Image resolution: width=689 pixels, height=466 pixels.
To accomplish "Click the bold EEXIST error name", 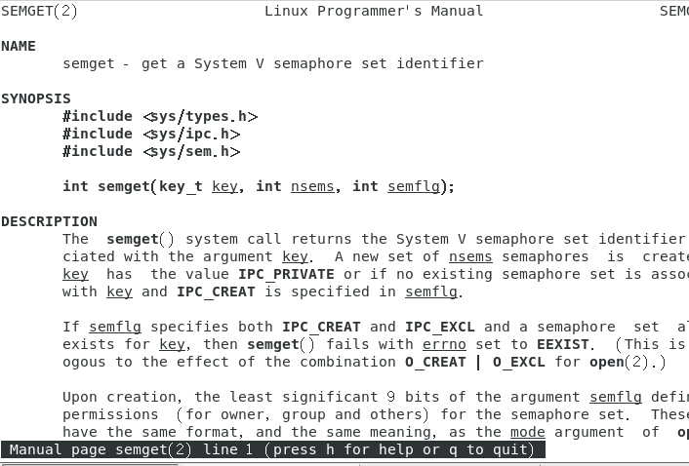I will coord(563,344).
